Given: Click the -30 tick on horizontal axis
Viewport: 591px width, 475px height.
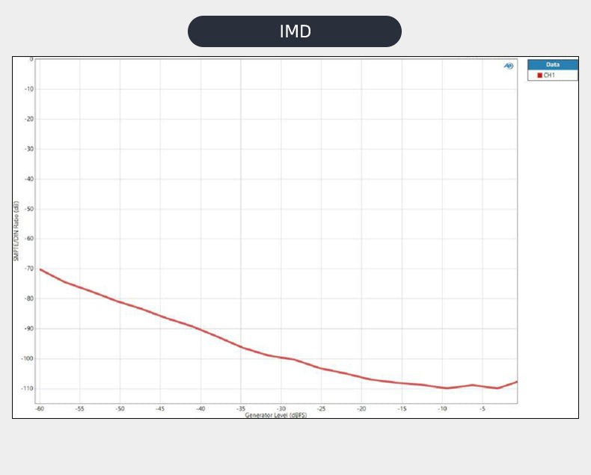Looking at the screenshot, I should tap(281, 409).
